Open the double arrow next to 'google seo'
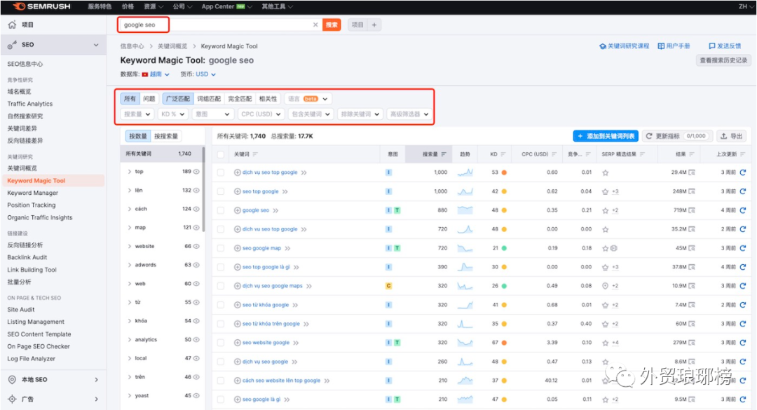Screen dimensions: 757x410 (x=275, y=210)
